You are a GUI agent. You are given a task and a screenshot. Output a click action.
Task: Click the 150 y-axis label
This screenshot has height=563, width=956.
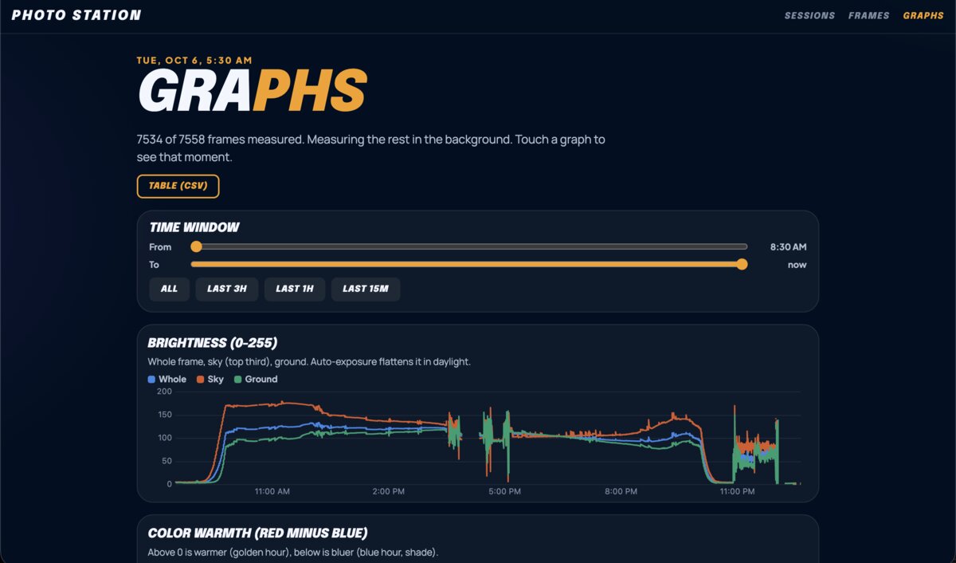click(x=164, y=415)
